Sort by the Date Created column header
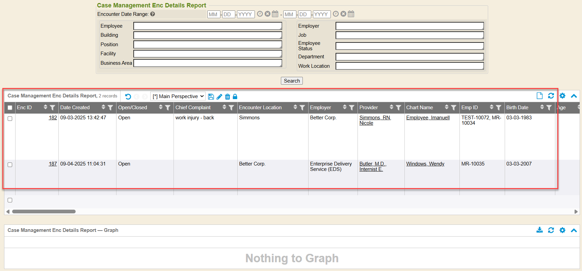The width and height of the screenshot is (582, 271). click(x=75, y=108)
